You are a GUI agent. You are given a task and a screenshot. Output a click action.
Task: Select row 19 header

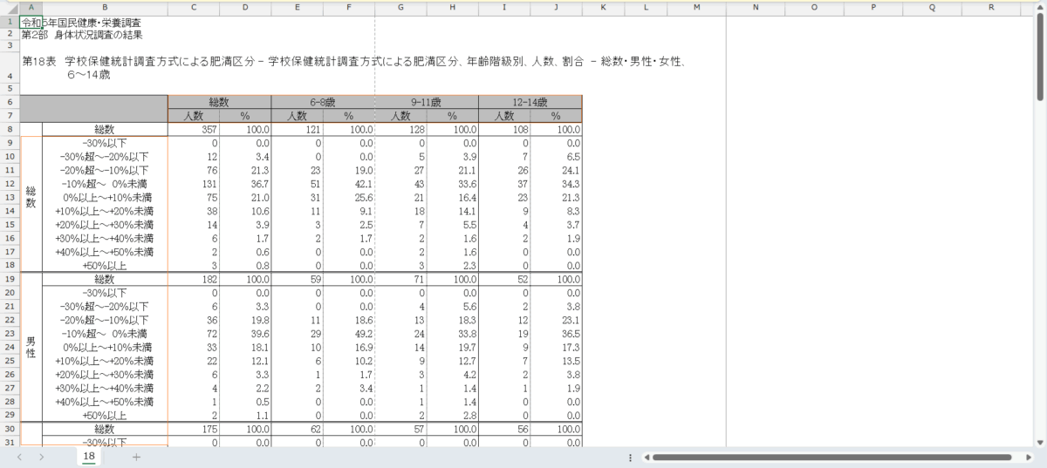coord(9,279)
